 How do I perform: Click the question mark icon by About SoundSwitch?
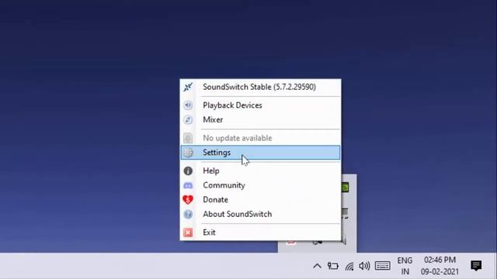point(188,214)
